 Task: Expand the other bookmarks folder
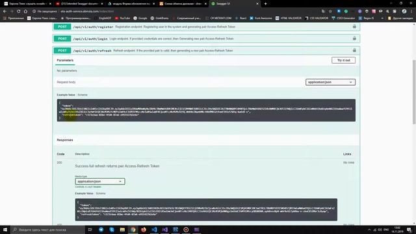coord(400,18)
